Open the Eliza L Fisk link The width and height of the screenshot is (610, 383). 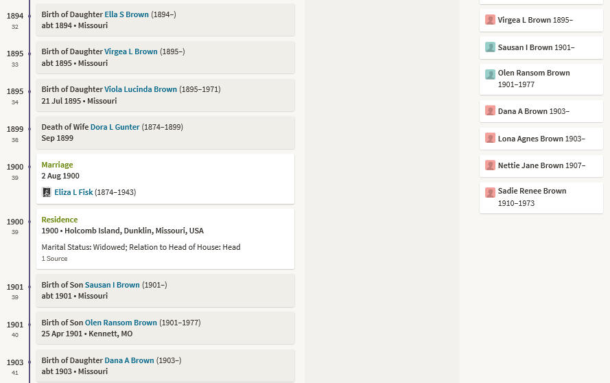(73, 192)
